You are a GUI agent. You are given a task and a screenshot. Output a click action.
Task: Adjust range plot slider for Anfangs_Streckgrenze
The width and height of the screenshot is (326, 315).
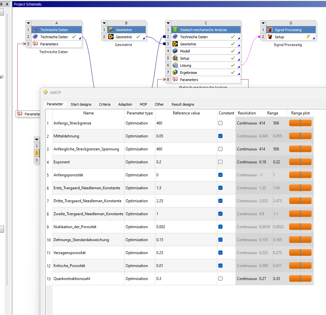[300, 123]
